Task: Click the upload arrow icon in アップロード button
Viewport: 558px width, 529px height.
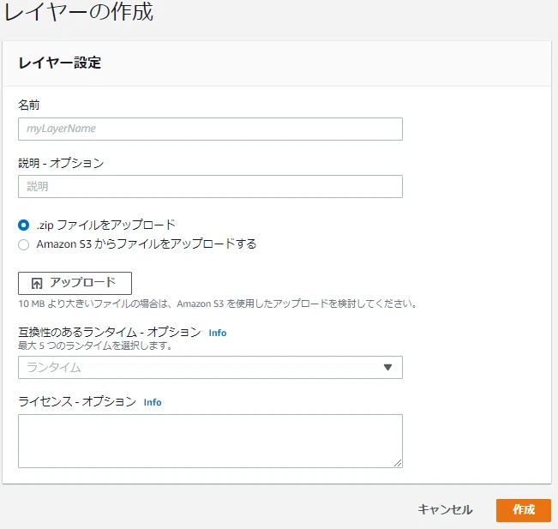Action: point(37,284)
